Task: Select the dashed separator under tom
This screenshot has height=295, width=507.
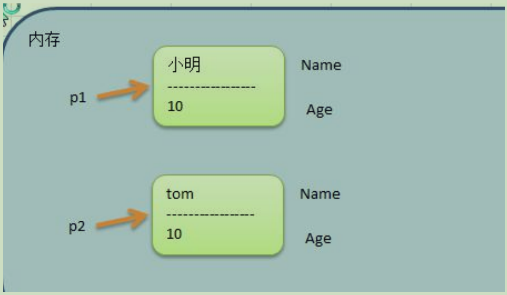Action: 210,214
